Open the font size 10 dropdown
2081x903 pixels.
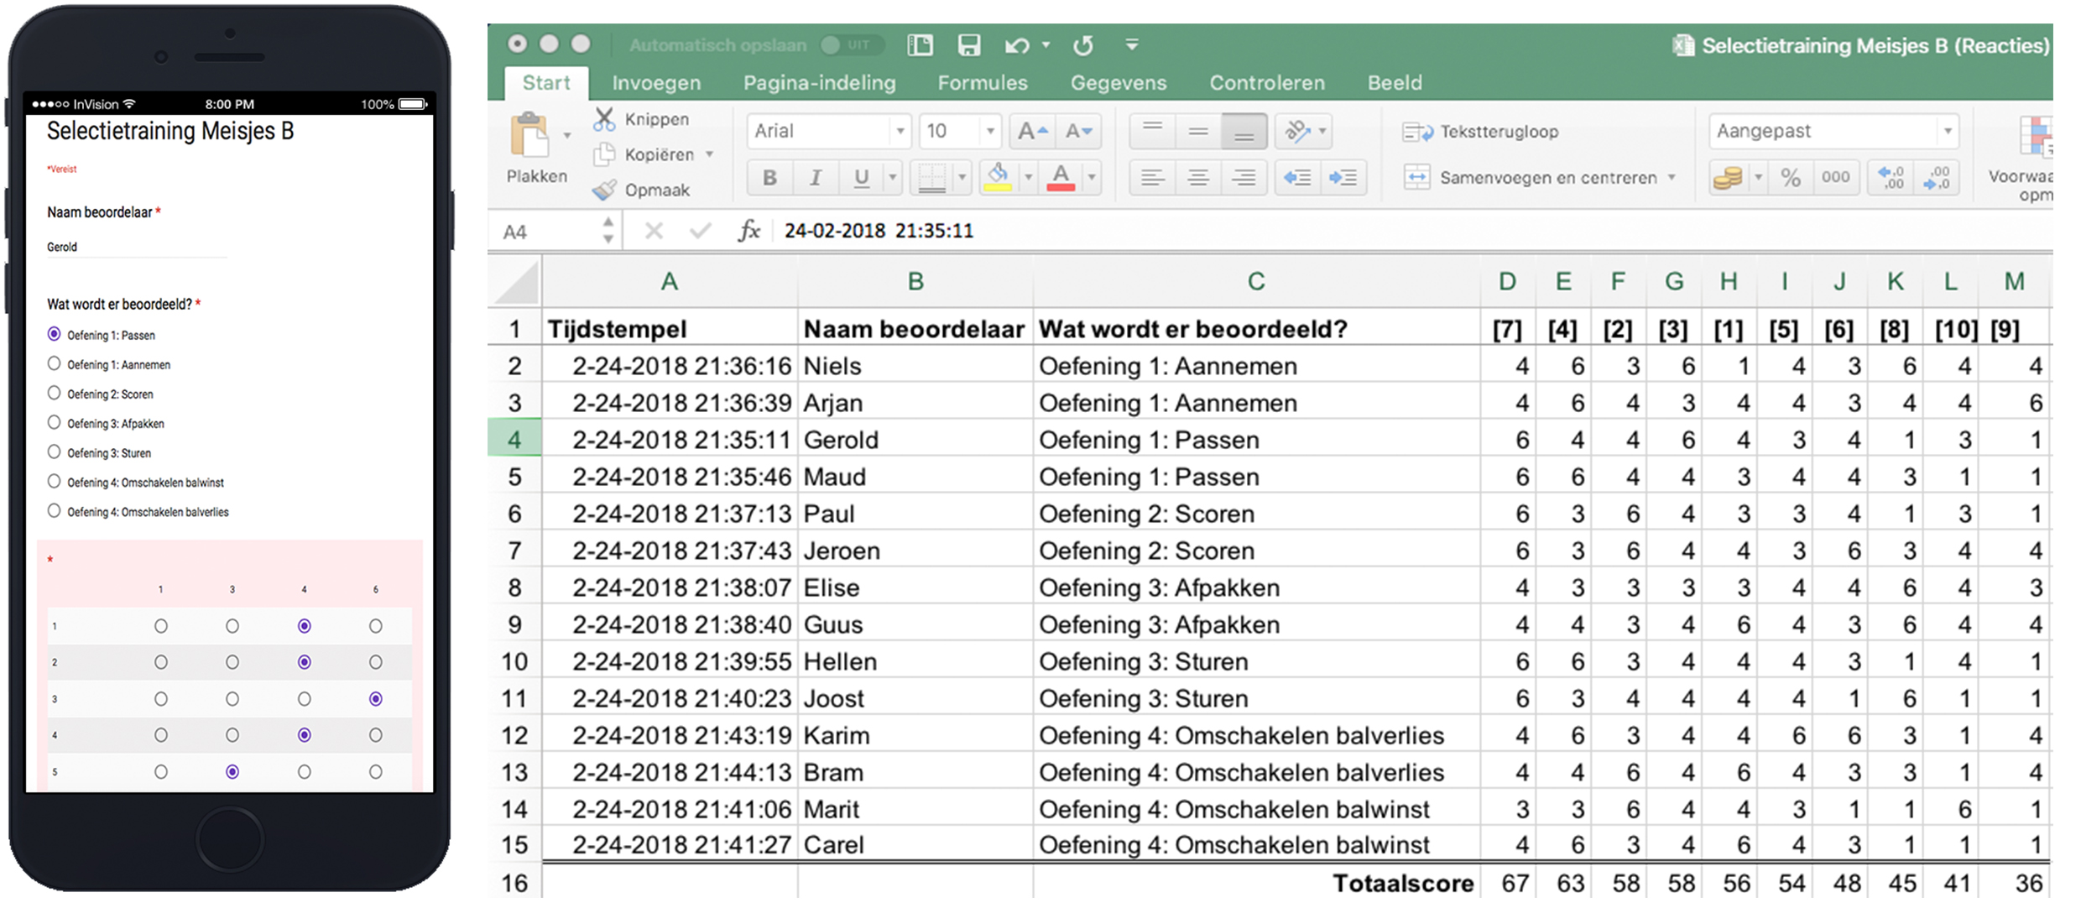coord(990,131)
